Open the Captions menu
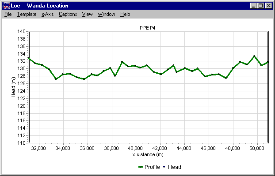The image size is (275, 176). coord(68,14)
